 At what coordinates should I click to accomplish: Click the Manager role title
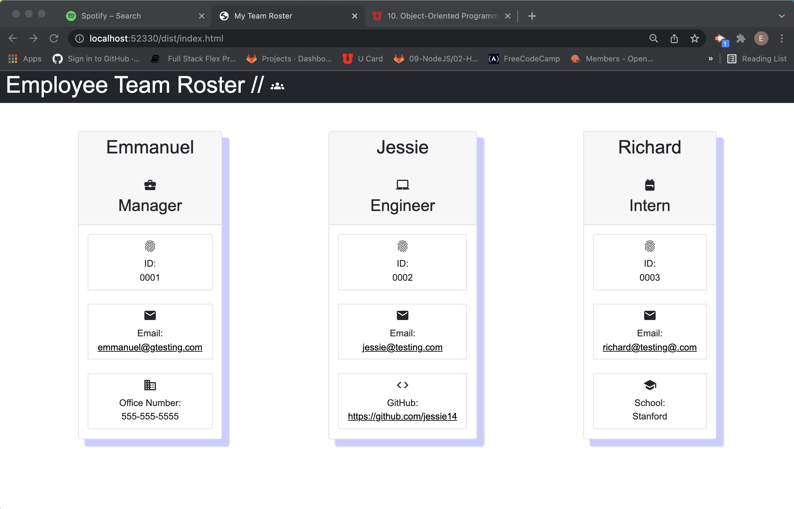point(150,206)
